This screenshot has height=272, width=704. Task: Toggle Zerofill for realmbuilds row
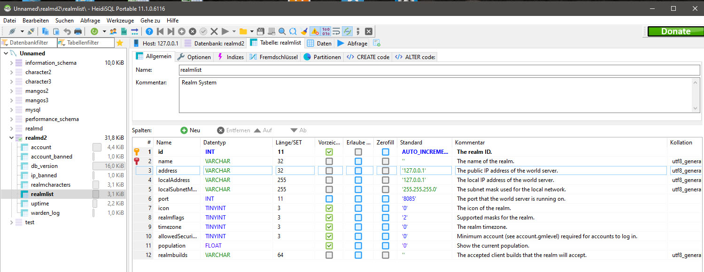pos(386,255)
